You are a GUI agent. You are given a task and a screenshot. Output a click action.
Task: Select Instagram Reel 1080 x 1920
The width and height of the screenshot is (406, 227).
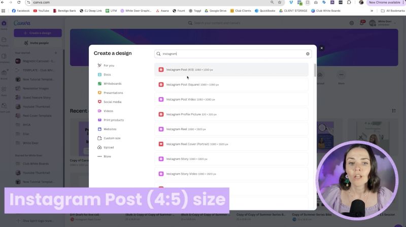pyautogui.click(x=231, y=129)
